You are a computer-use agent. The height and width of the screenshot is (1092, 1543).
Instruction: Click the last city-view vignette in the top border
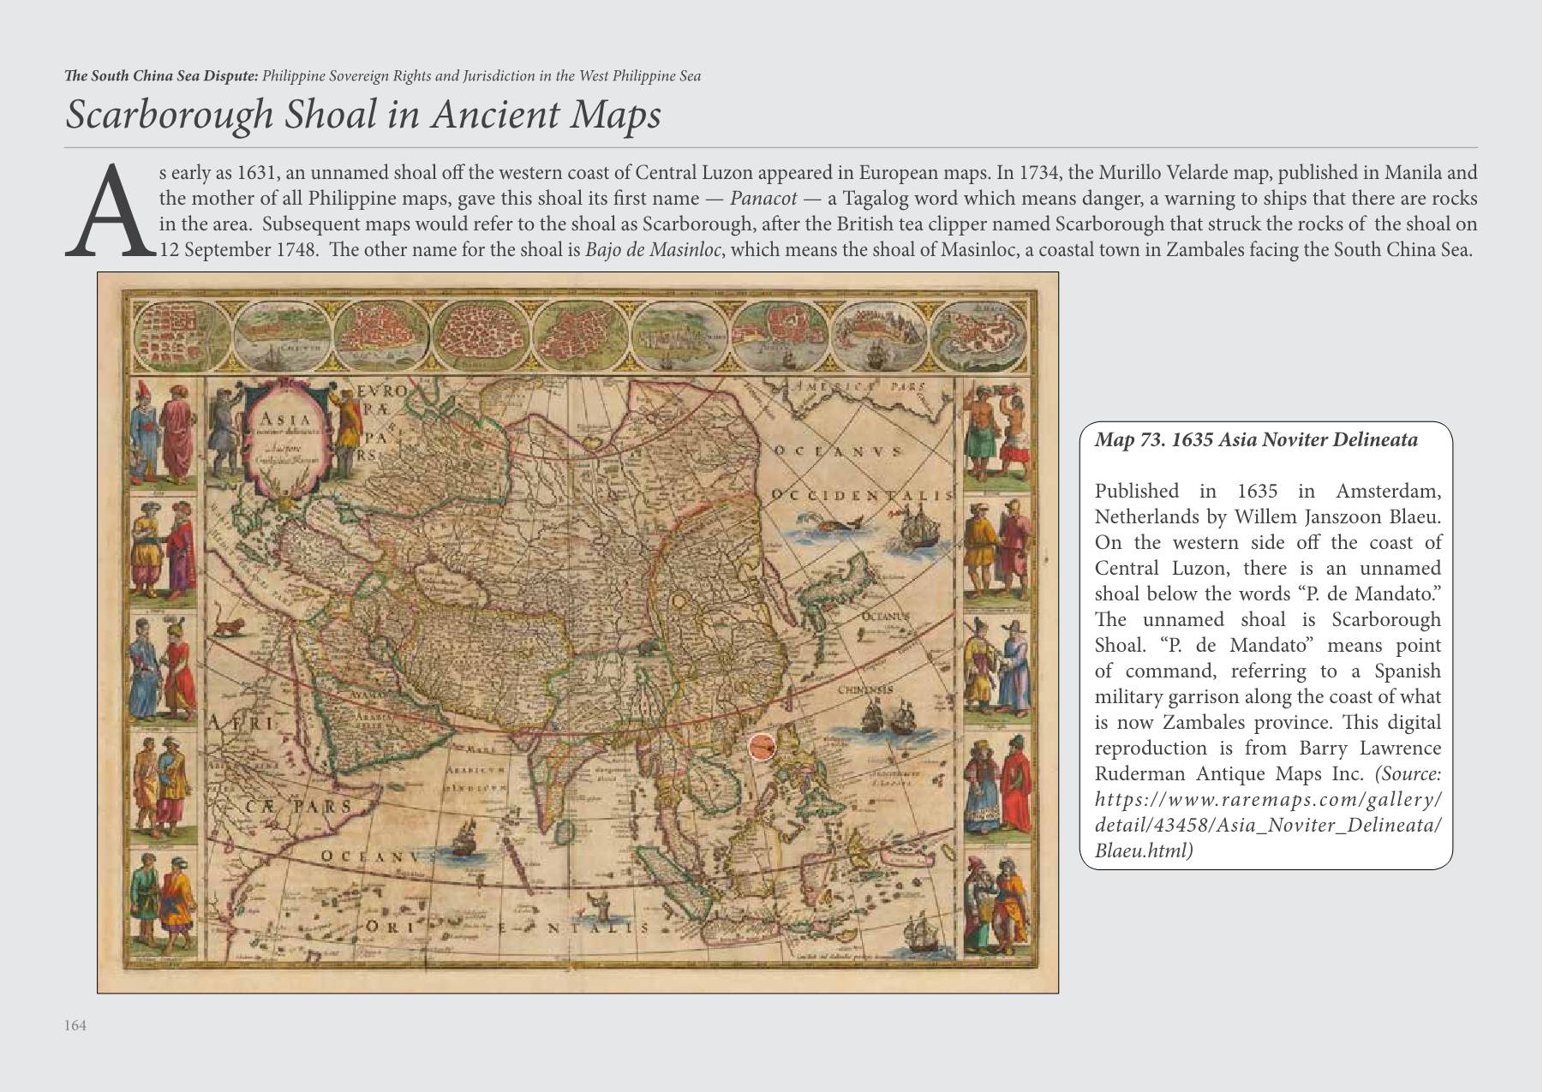[x=979, y=334]
